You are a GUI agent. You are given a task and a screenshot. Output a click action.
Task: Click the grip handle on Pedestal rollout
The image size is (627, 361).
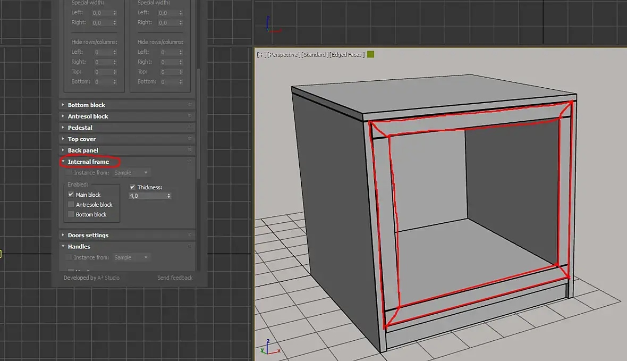(x=190, y=128)
